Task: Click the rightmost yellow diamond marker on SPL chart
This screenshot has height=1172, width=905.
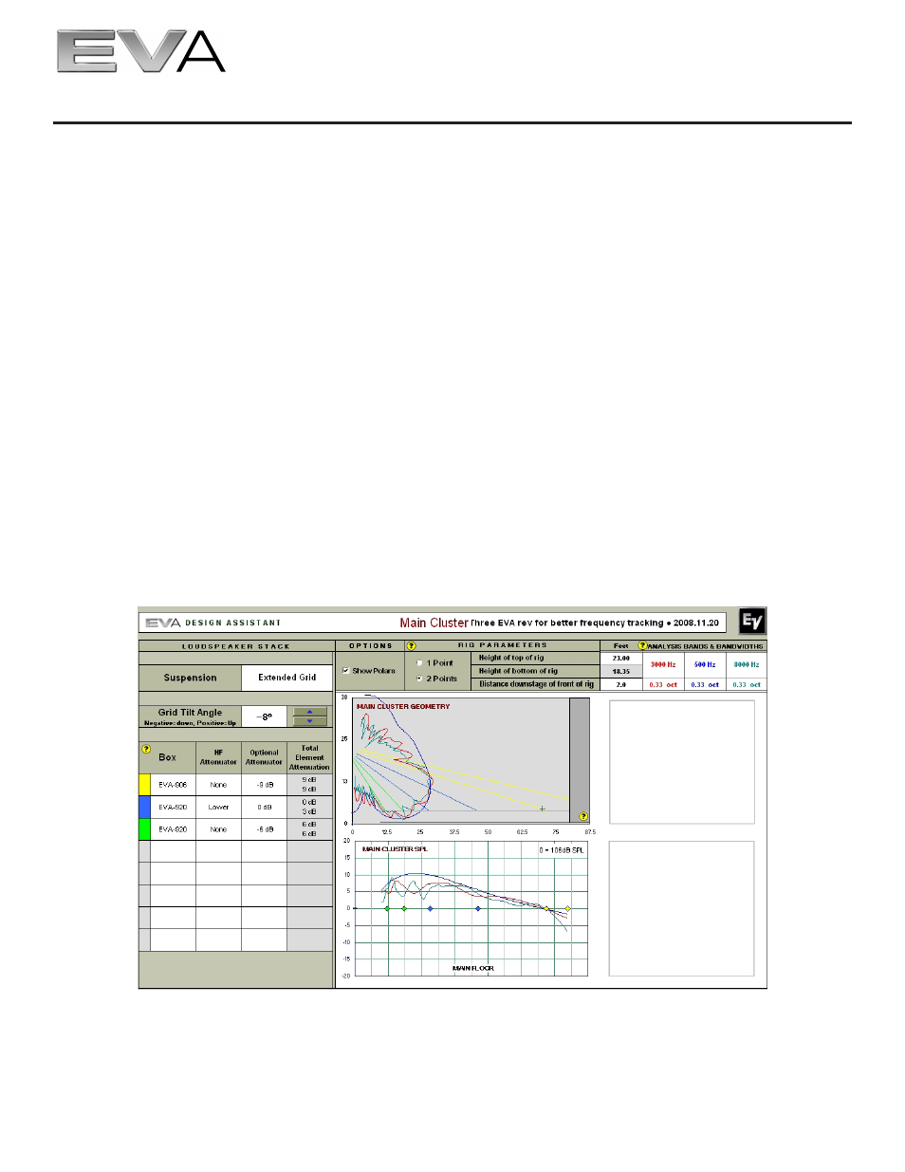Action: tap(568, 908)
